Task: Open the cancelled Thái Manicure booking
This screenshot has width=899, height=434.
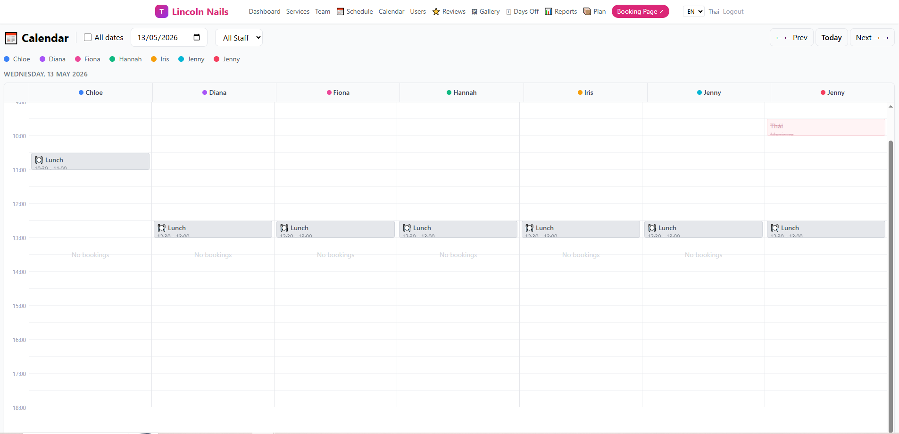Action: click(x=826, y=127)
